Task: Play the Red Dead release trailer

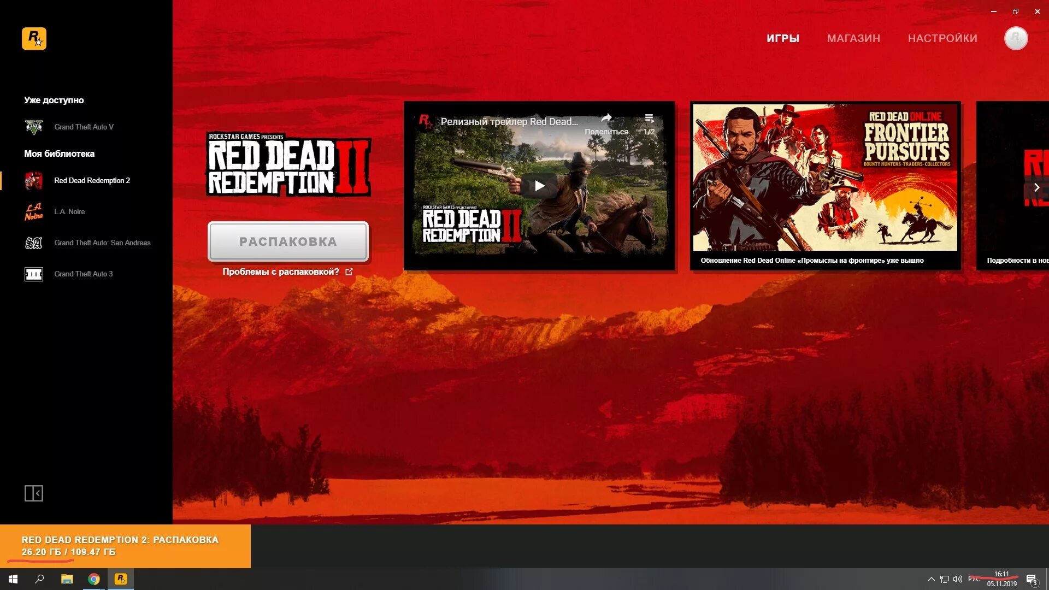Action: pyautogui.click(x=539, y=186)
